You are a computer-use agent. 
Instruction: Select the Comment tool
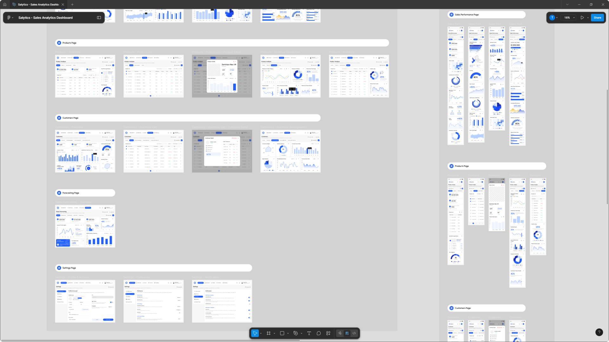319,333
